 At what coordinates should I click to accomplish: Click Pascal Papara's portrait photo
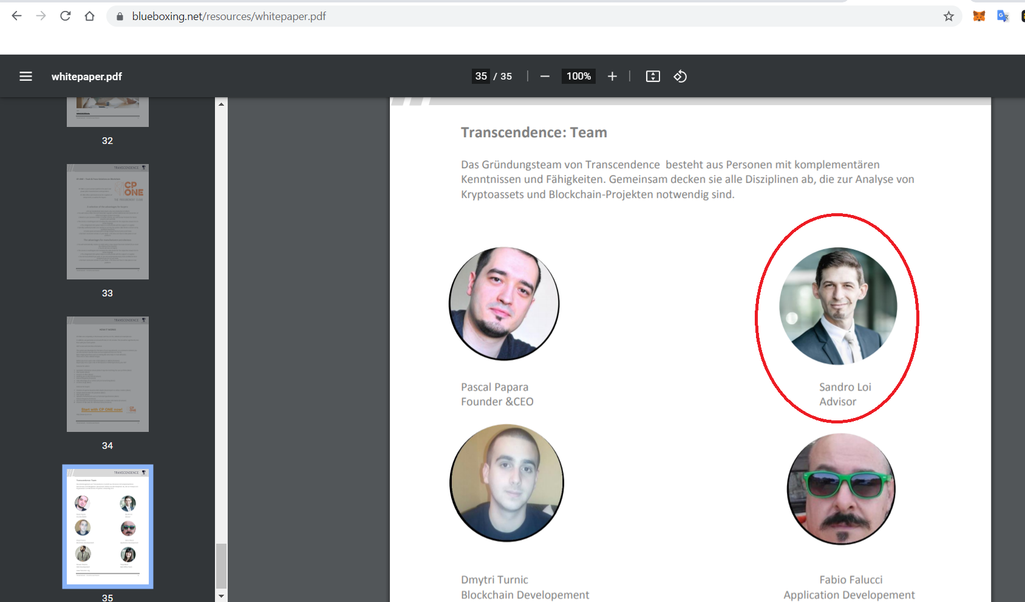[x=504, y=304]
